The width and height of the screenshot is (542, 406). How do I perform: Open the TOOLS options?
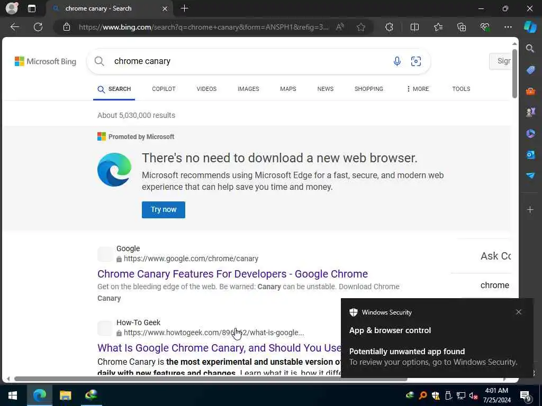461,89
